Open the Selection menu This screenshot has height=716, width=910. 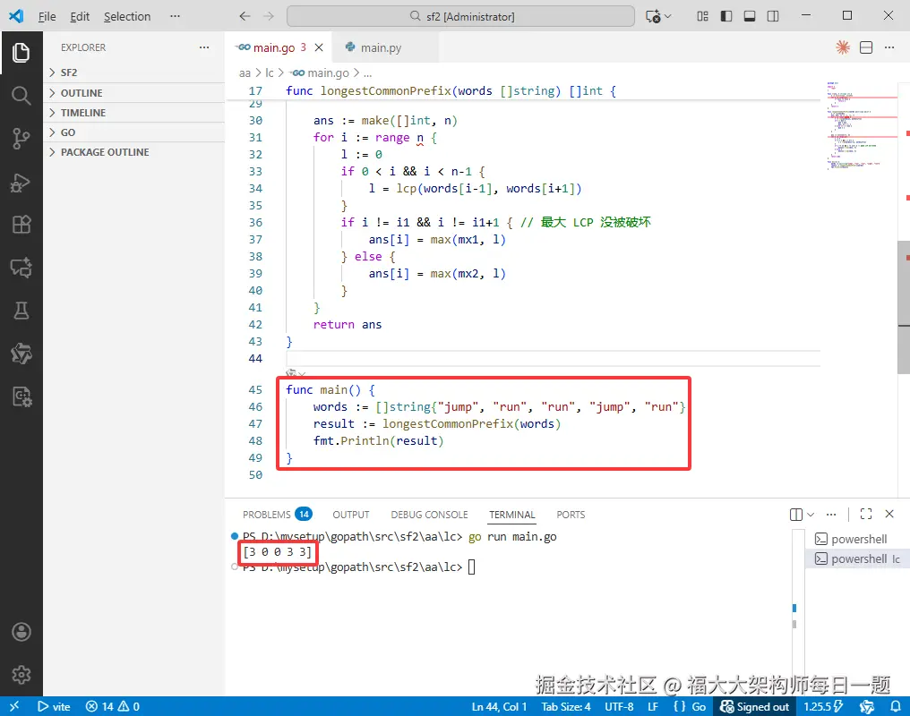click(x=127, y=16)
